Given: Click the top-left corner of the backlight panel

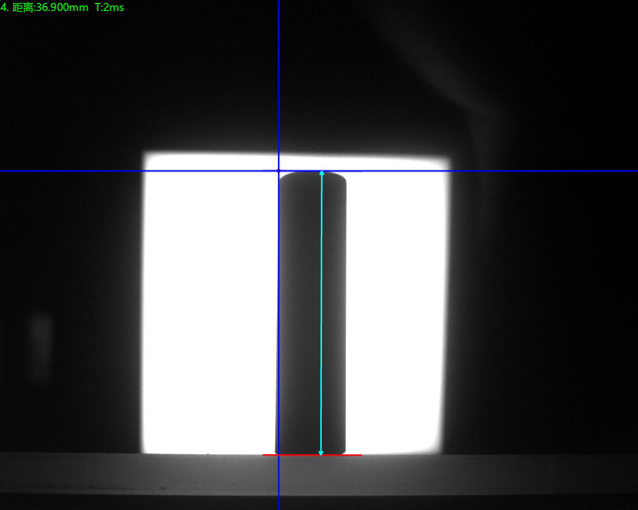Looking at the screenshot, I should click(x=148, y=155).
